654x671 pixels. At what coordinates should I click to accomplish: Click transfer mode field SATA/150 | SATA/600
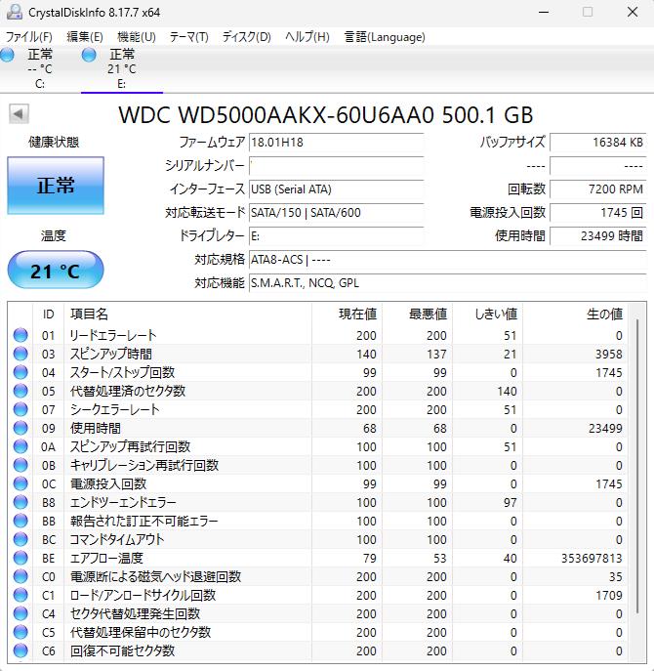(x=336, y=213)
